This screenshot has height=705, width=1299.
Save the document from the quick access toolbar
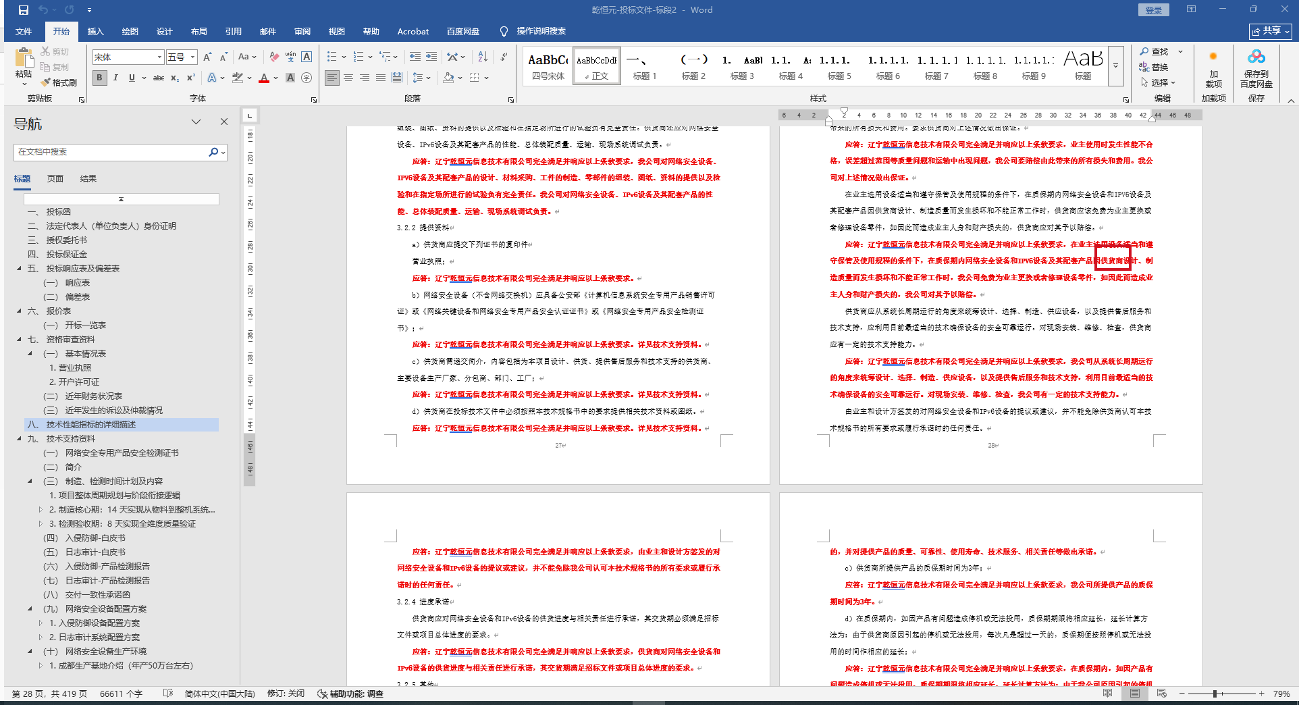coord(24,10)
